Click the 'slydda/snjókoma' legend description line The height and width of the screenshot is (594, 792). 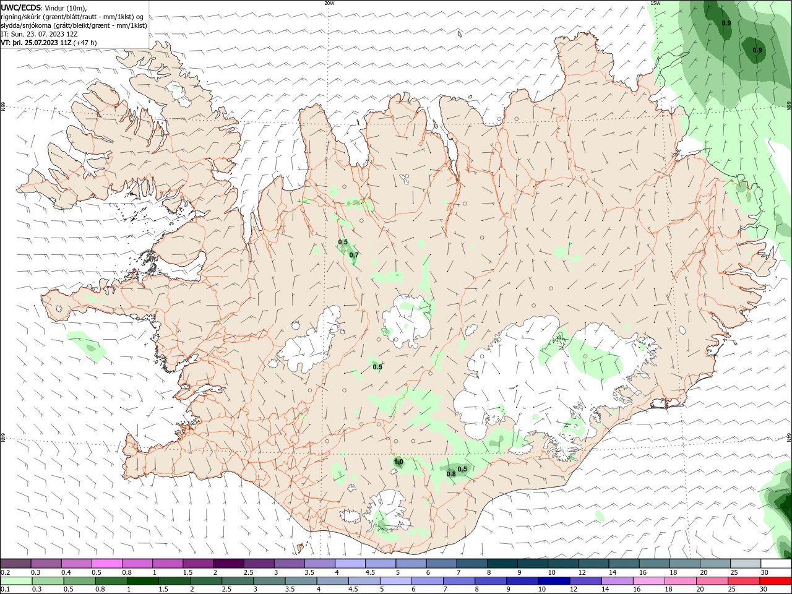click(x=74, y=25)
